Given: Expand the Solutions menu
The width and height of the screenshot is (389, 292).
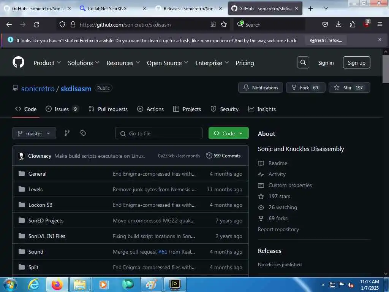Looking at the screenshot, I should 84,63.
